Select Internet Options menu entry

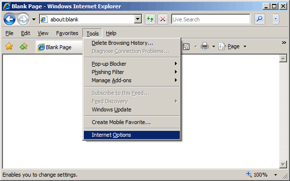132,135
